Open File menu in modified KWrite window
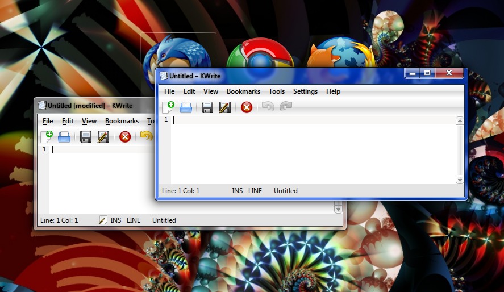This screenshot has height=292, width=504. click(x=48, y=121)
